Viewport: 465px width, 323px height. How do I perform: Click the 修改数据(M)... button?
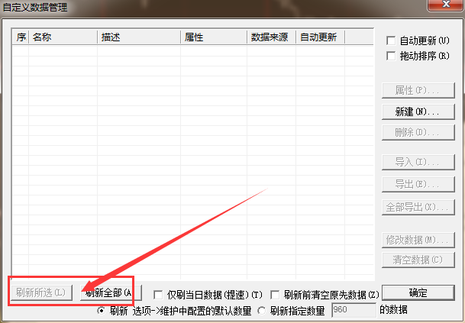click(x=418, y=240)
